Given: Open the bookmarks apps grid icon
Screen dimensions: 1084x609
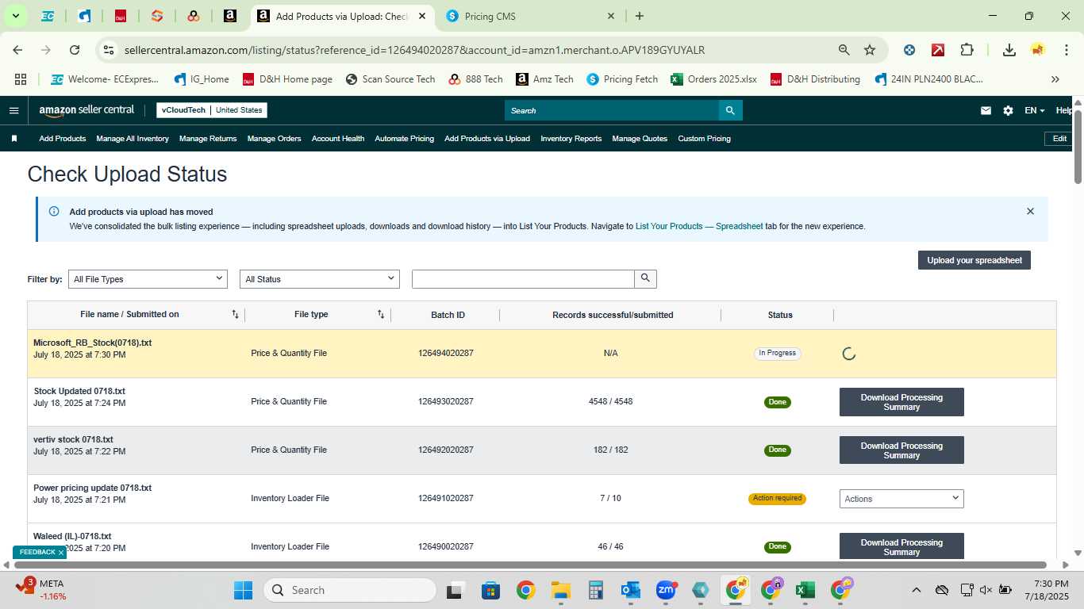Looking at the screenshot, I should click(21, 79).
